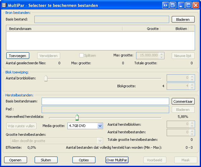Image resolution: width=201 pixels, height=167 pixels.
Task: Click the Openen button
Action: [x=15, y=160]
